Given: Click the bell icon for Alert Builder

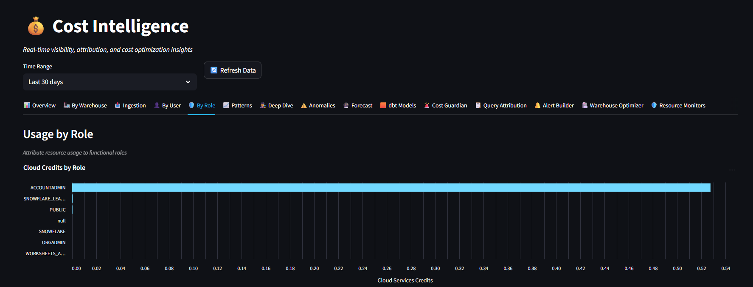Looking at the screenshot, I should pyautogui.click(x=537, y=106).
